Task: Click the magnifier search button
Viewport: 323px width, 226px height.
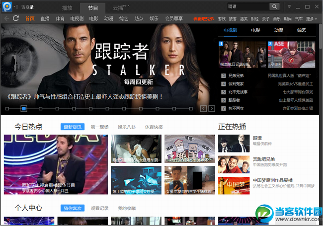Action: click(x=274, y=6)
